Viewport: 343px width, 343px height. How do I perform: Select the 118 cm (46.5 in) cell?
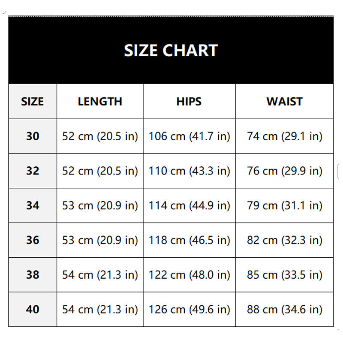click(x=189, y=240)
